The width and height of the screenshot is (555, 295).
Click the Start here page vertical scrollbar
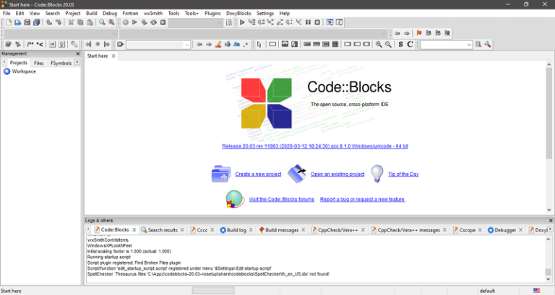[549, 137]
